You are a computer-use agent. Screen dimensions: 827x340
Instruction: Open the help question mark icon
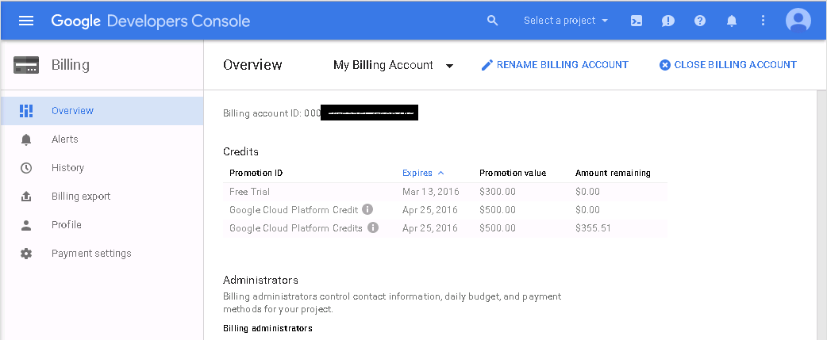(700, 21)
